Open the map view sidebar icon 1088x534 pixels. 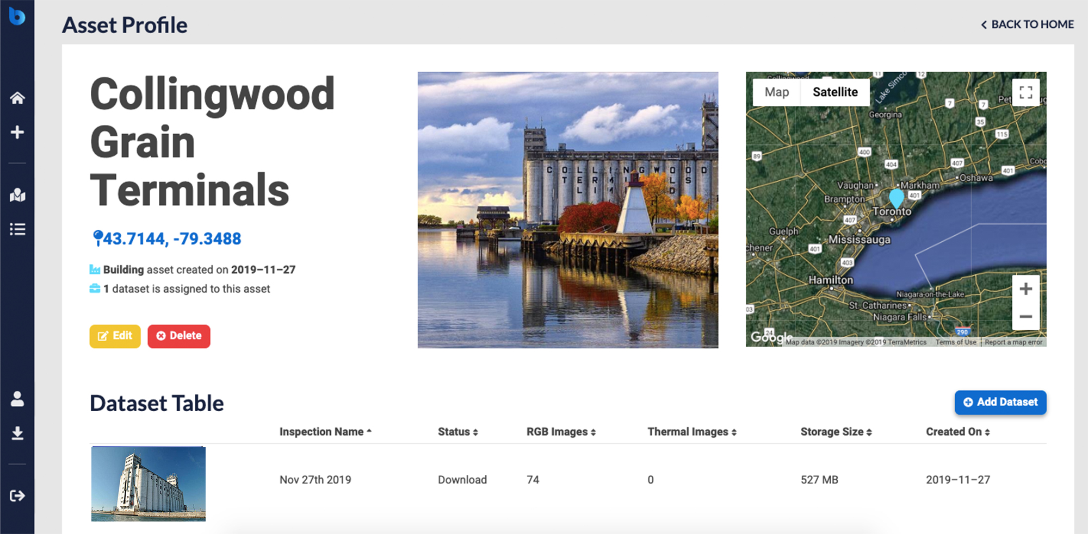tap(17, 195)
